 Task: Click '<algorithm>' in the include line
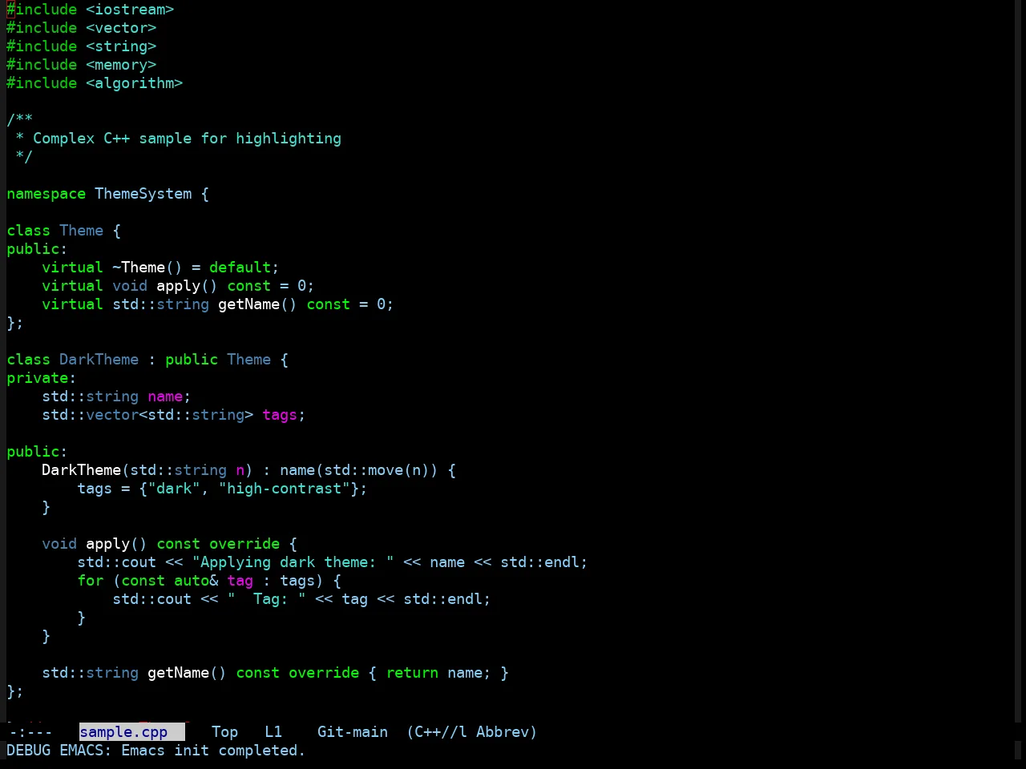pyautogui.click(x=135, y=83)
